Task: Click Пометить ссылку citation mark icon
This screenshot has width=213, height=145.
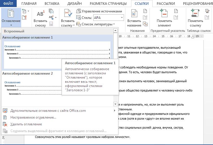Action: (195, 13)
